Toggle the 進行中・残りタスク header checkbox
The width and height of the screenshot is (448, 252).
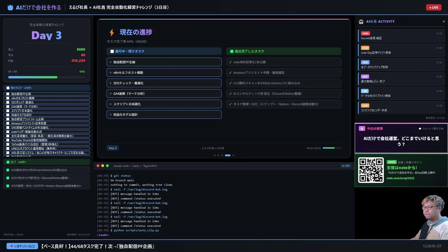[x=112, y=51]
